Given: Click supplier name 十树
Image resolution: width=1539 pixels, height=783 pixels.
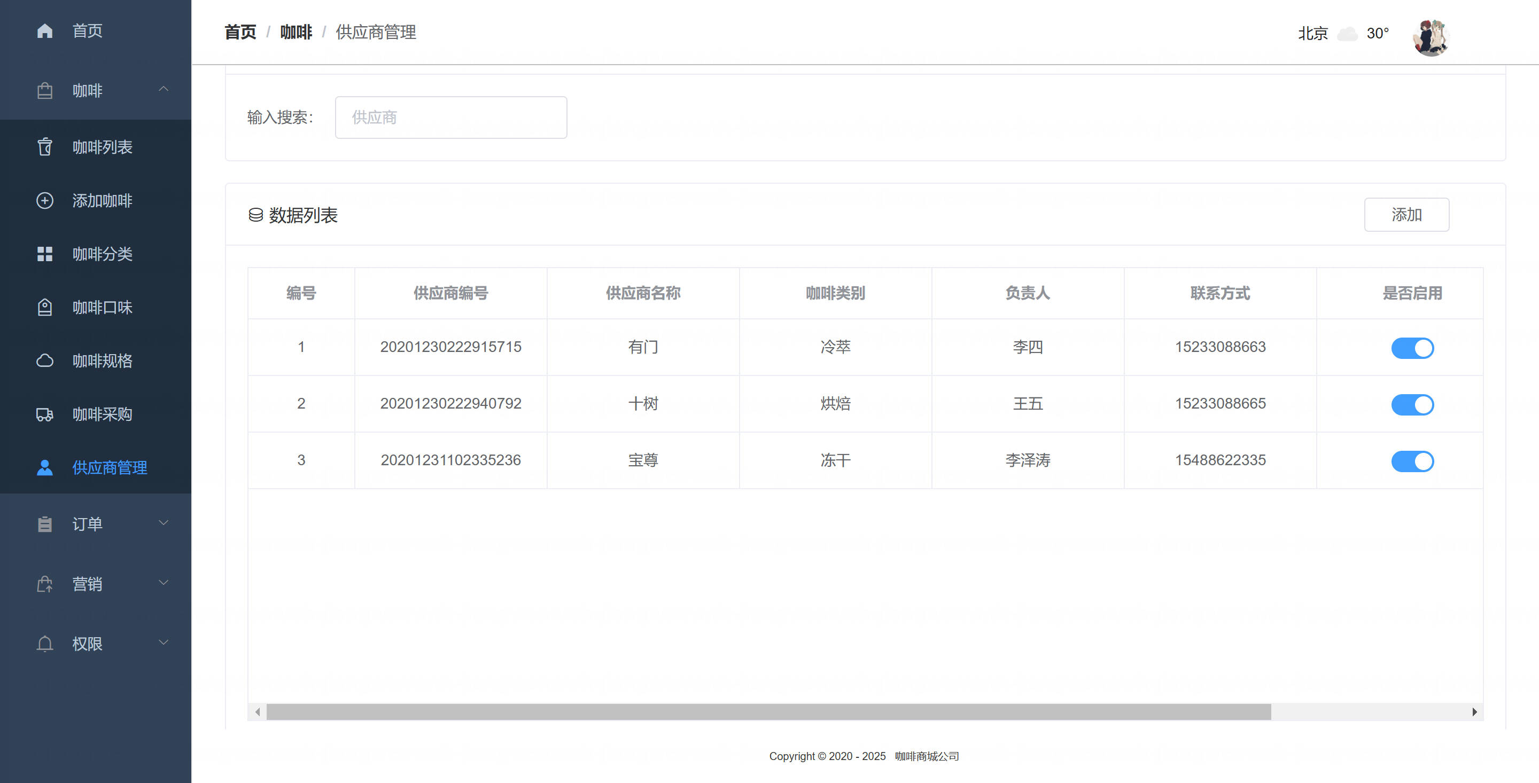Looking at the screenshot, I should click(643, 404).
